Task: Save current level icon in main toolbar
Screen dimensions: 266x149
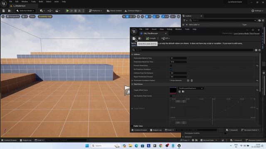Action: click(x=4, y=11)
